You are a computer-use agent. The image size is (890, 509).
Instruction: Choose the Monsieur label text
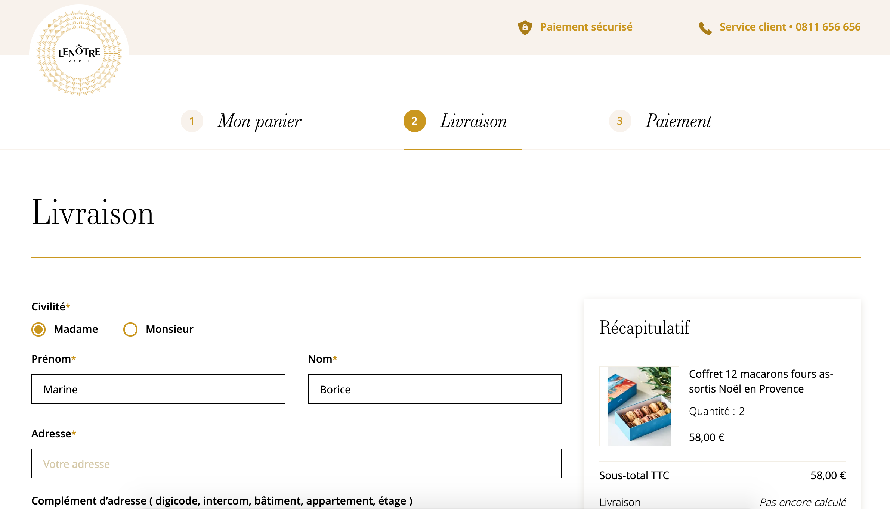tap(170, 329)
